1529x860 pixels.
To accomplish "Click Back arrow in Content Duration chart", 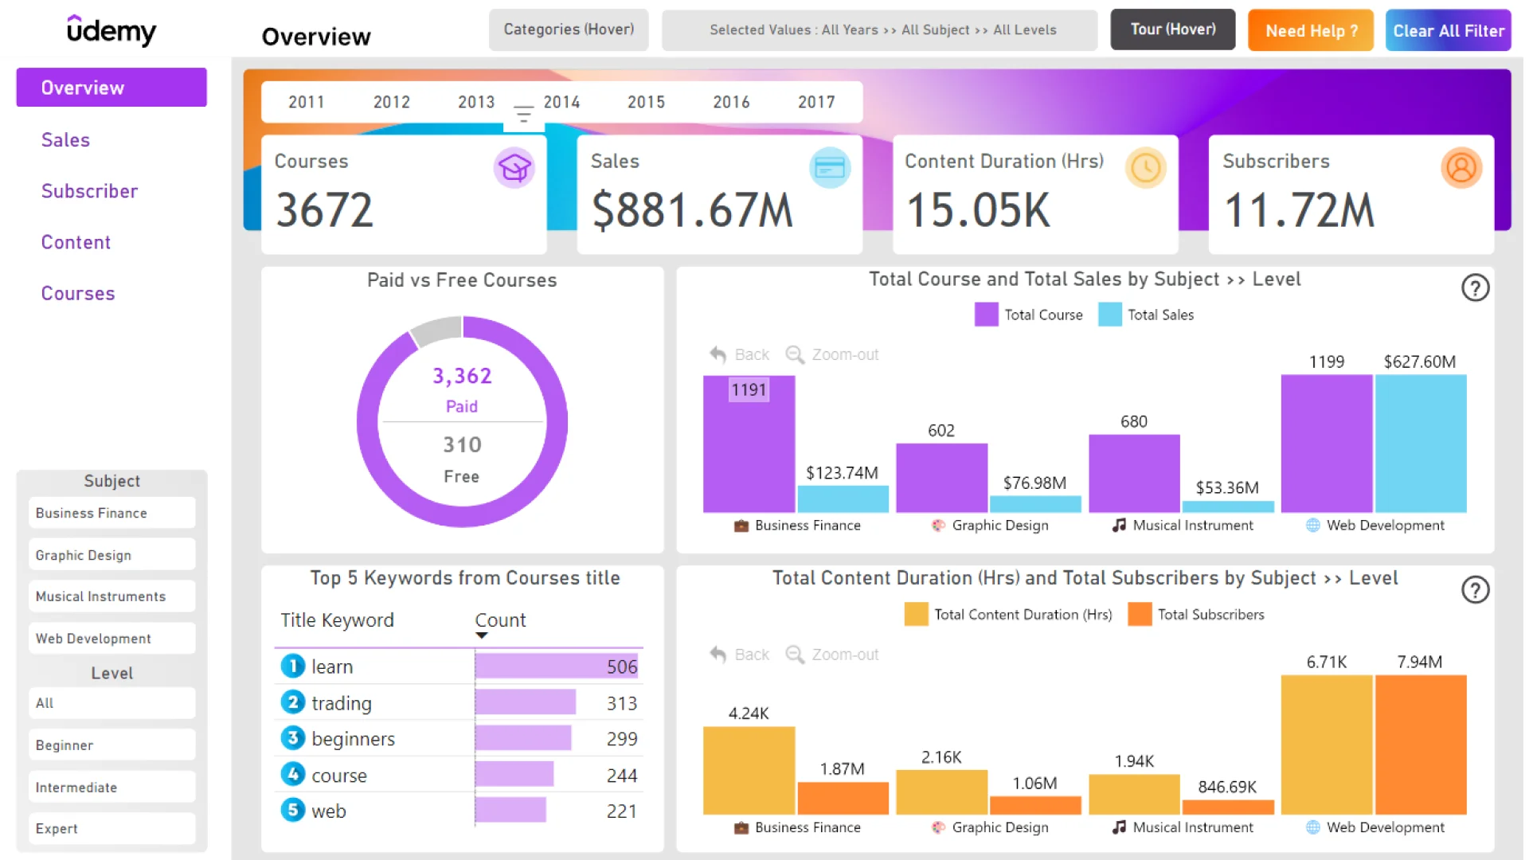I will click(x=718, y=655).
